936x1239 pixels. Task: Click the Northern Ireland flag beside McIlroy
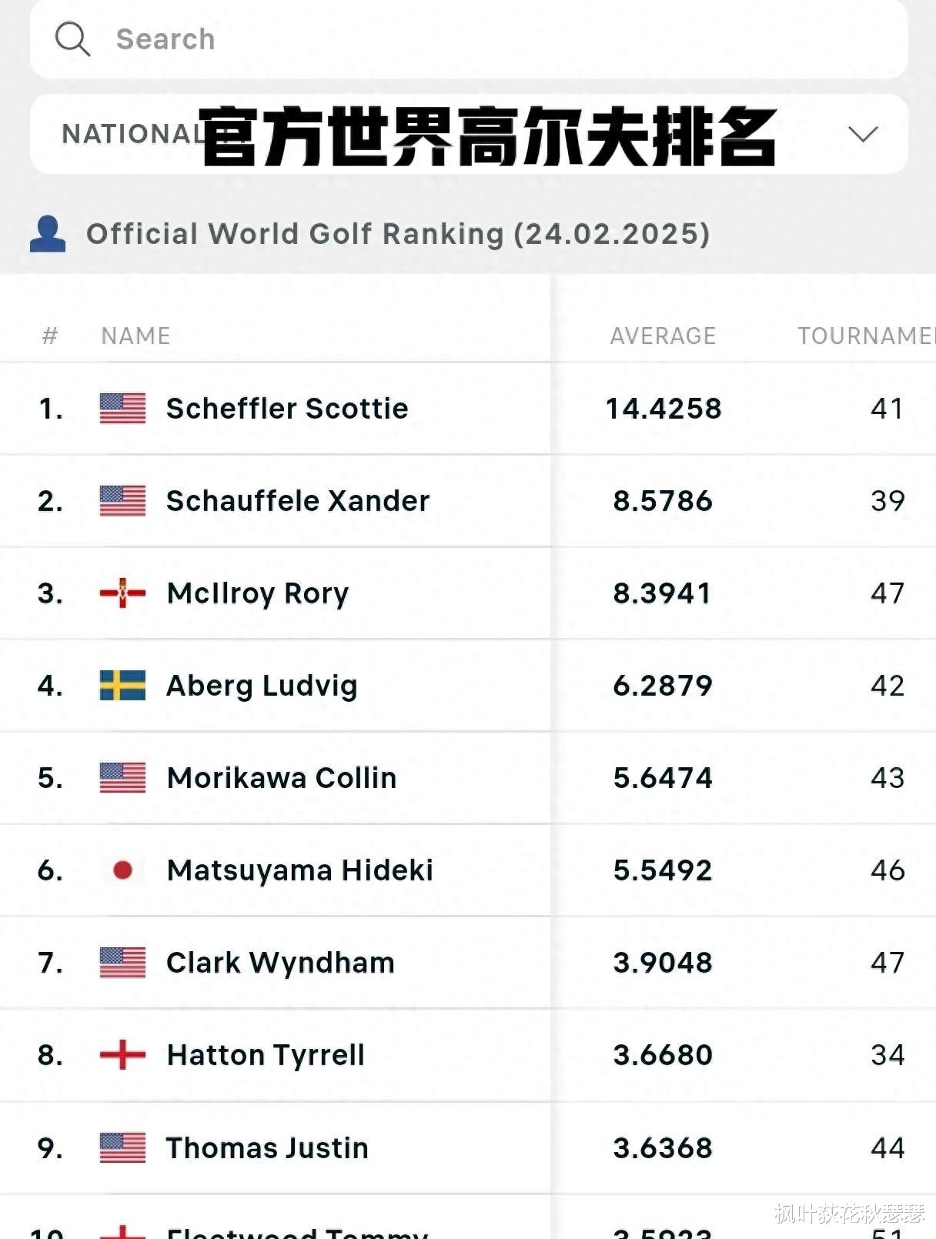pyautogui.click(x=122, y=593)
